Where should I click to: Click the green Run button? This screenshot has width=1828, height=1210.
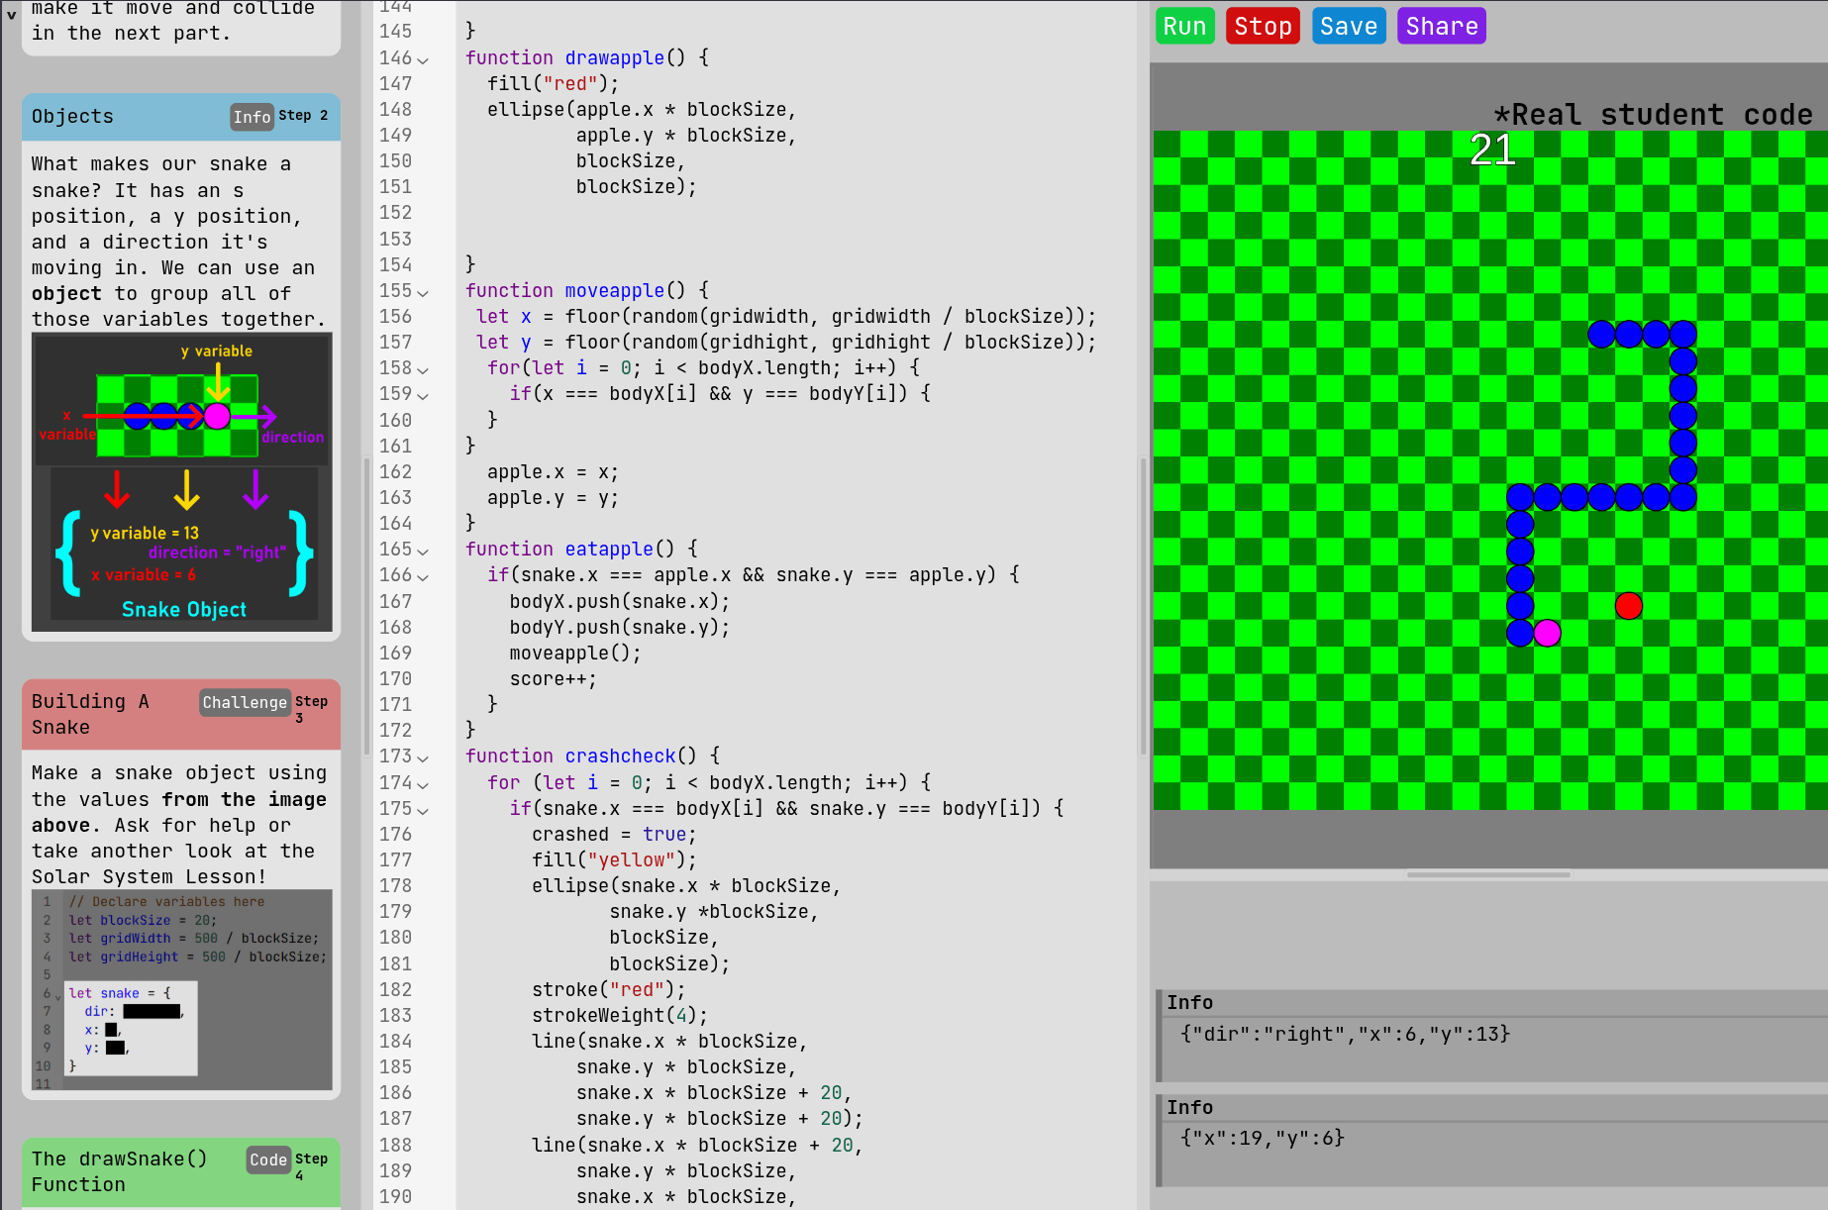1184,27
